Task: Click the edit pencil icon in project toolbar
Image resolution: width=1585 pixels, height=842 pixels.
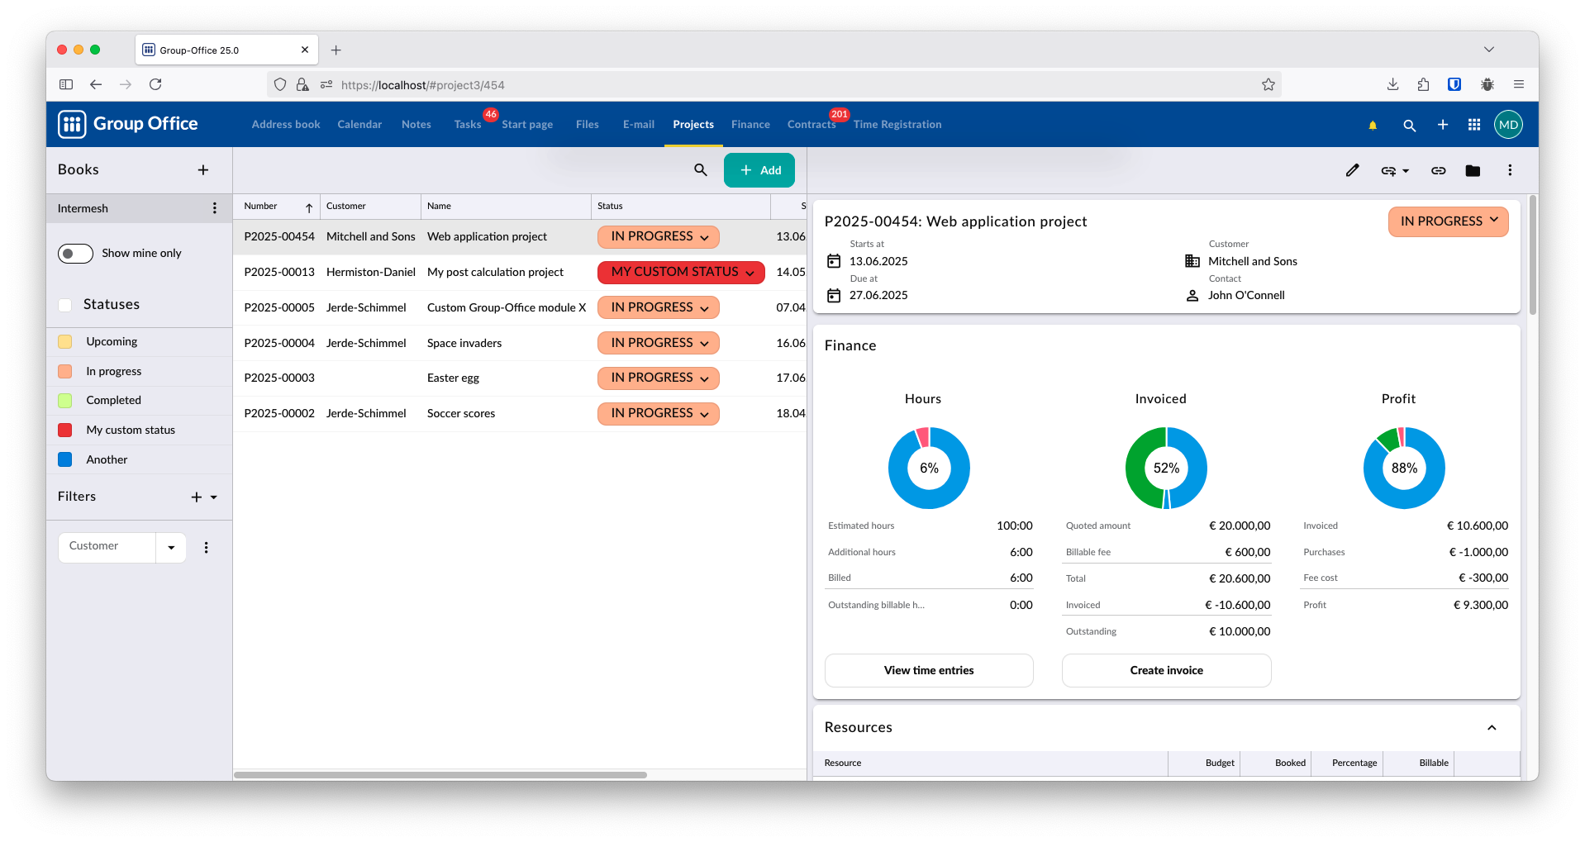Action: 1352,170
